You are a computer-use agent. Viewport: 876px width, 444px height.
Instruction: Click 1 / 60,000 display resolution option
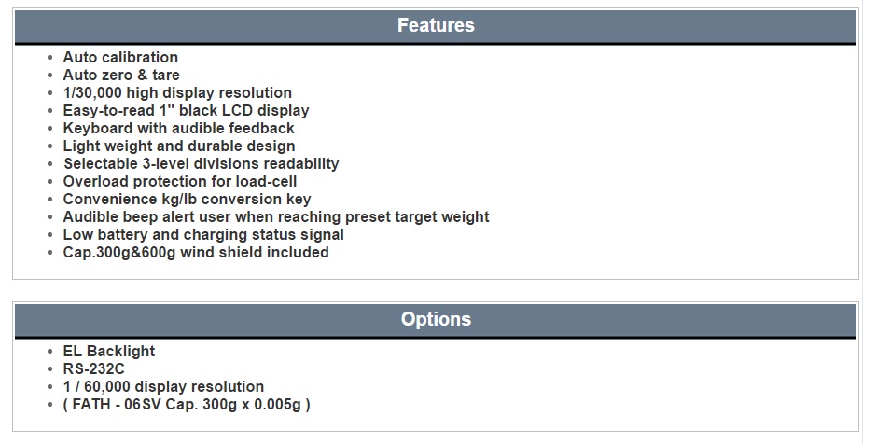[163, 387]
